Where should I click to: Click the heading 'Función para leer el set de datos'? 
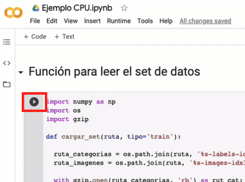point(114,71)
